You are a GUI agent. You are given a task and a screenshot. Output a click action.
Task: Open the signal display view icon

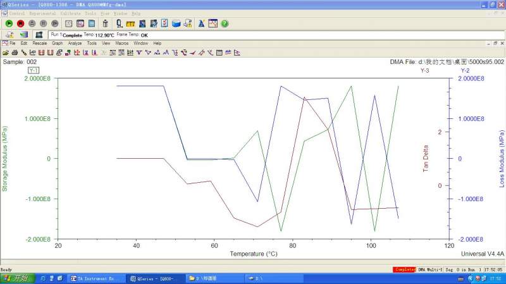(69, 23)
